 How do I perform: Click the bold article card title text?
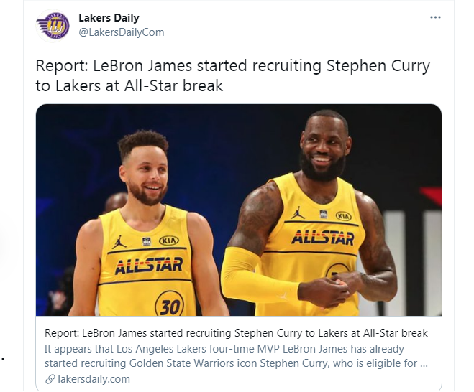(x=236, y=333)
